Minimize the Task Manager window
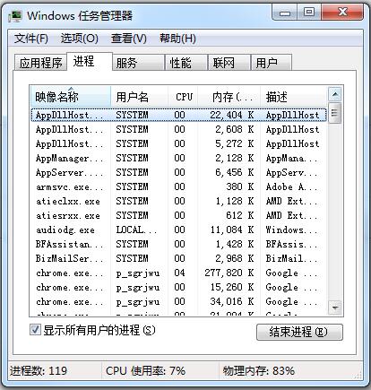371x390 pixels. pos(285,13)
